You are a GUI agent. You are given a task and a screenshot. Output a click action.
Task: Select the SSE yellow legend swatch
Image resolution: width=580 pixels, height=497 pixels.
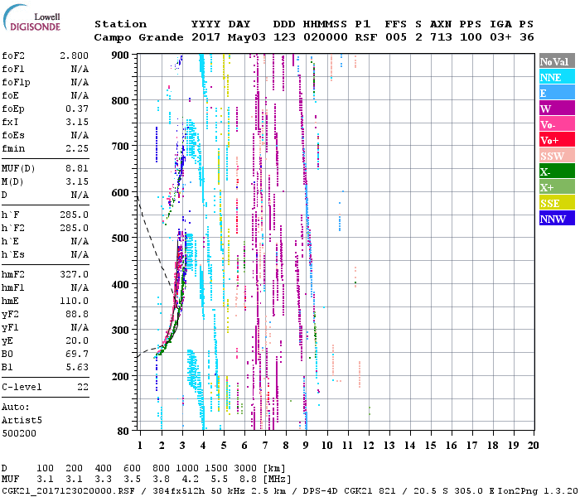pyautogui.click(x=557, y=203)
